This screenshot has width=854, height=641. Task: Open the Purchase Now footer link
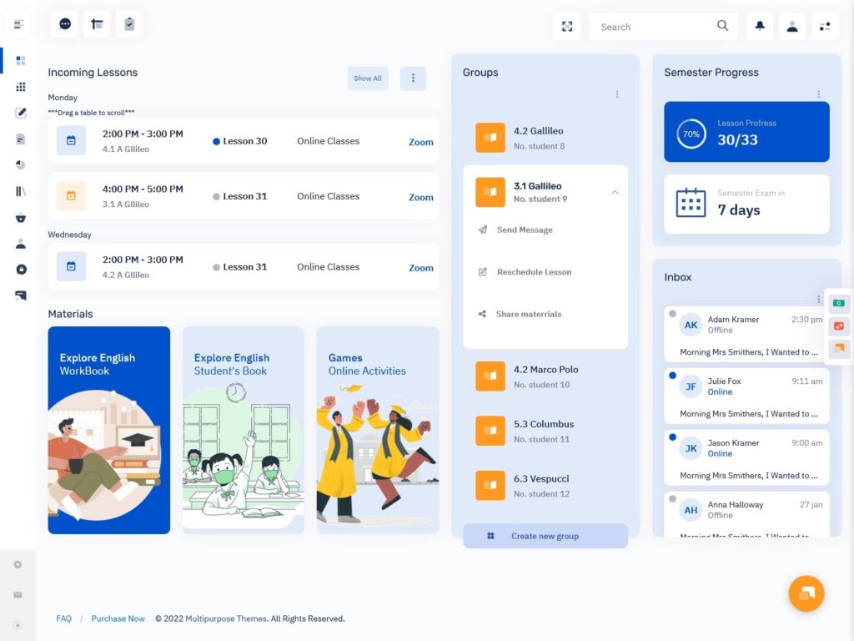click(x=118, y=618)
